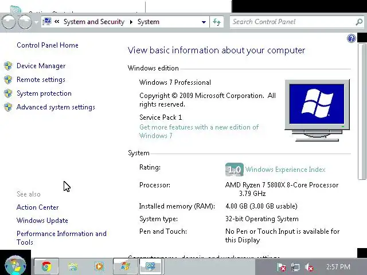
Task: Expand the arrow after System and Security
Action: [x=131, y=22]
